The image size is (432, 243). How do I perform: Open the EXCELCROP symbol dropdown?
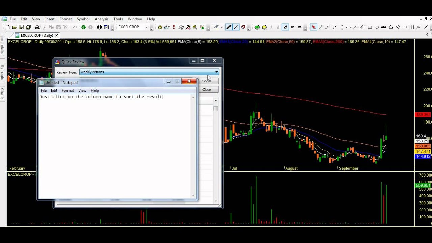click(147, 27)
